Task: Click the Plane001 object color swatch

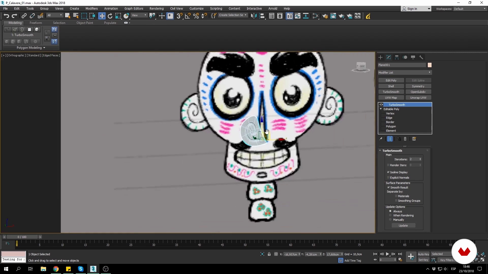Action: click(x=430, y=65)
